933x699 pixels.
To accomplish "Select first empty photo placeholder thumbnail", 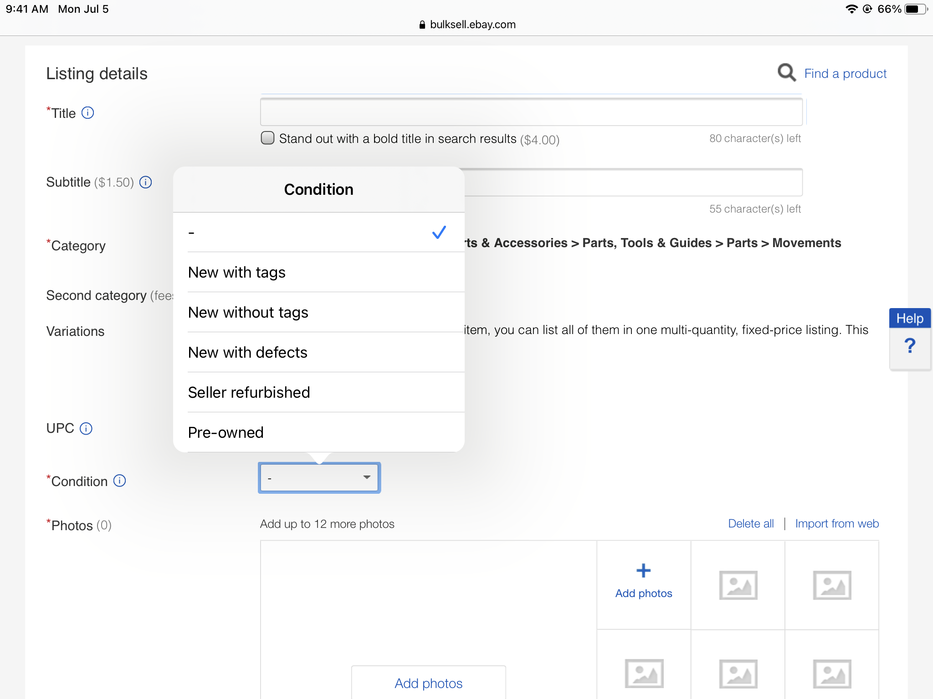I will click(738, 585).
